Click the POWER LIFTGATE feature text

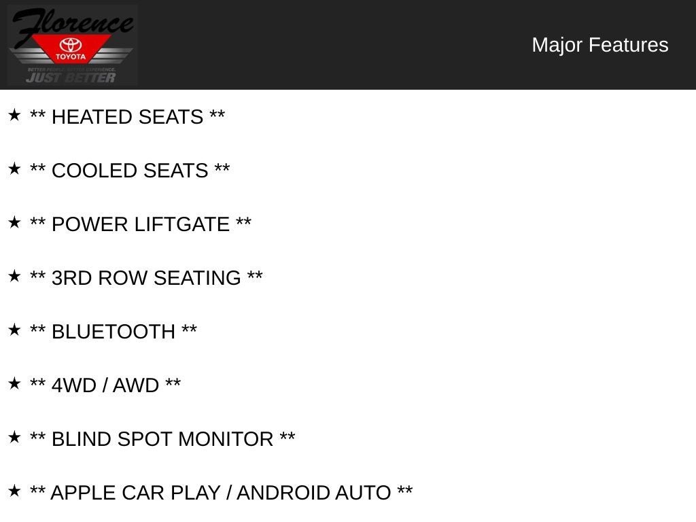[141, 224]
